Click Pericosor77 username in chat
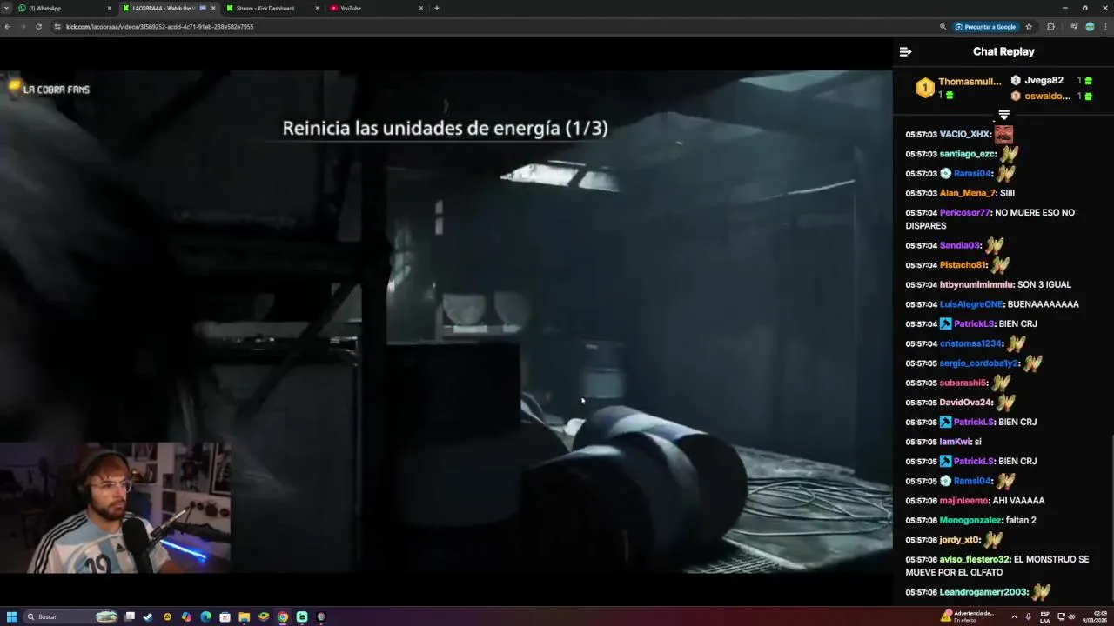Screen dimensions: 1114x626 click(x=965, y=213)
